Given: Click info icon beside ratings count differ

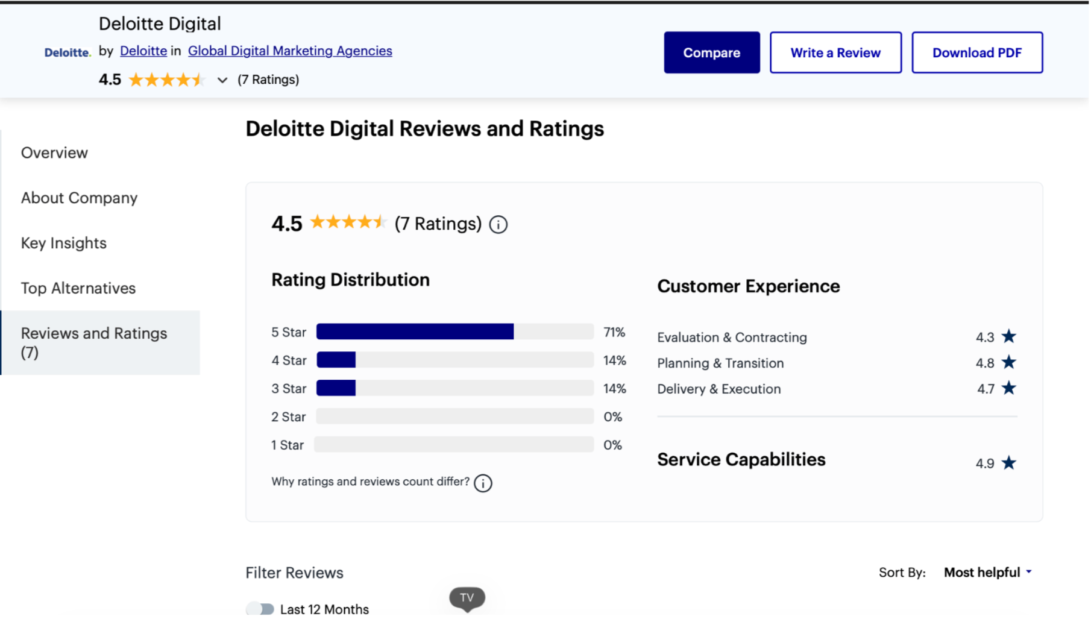Looking at the screenshot, I should 483,483.
